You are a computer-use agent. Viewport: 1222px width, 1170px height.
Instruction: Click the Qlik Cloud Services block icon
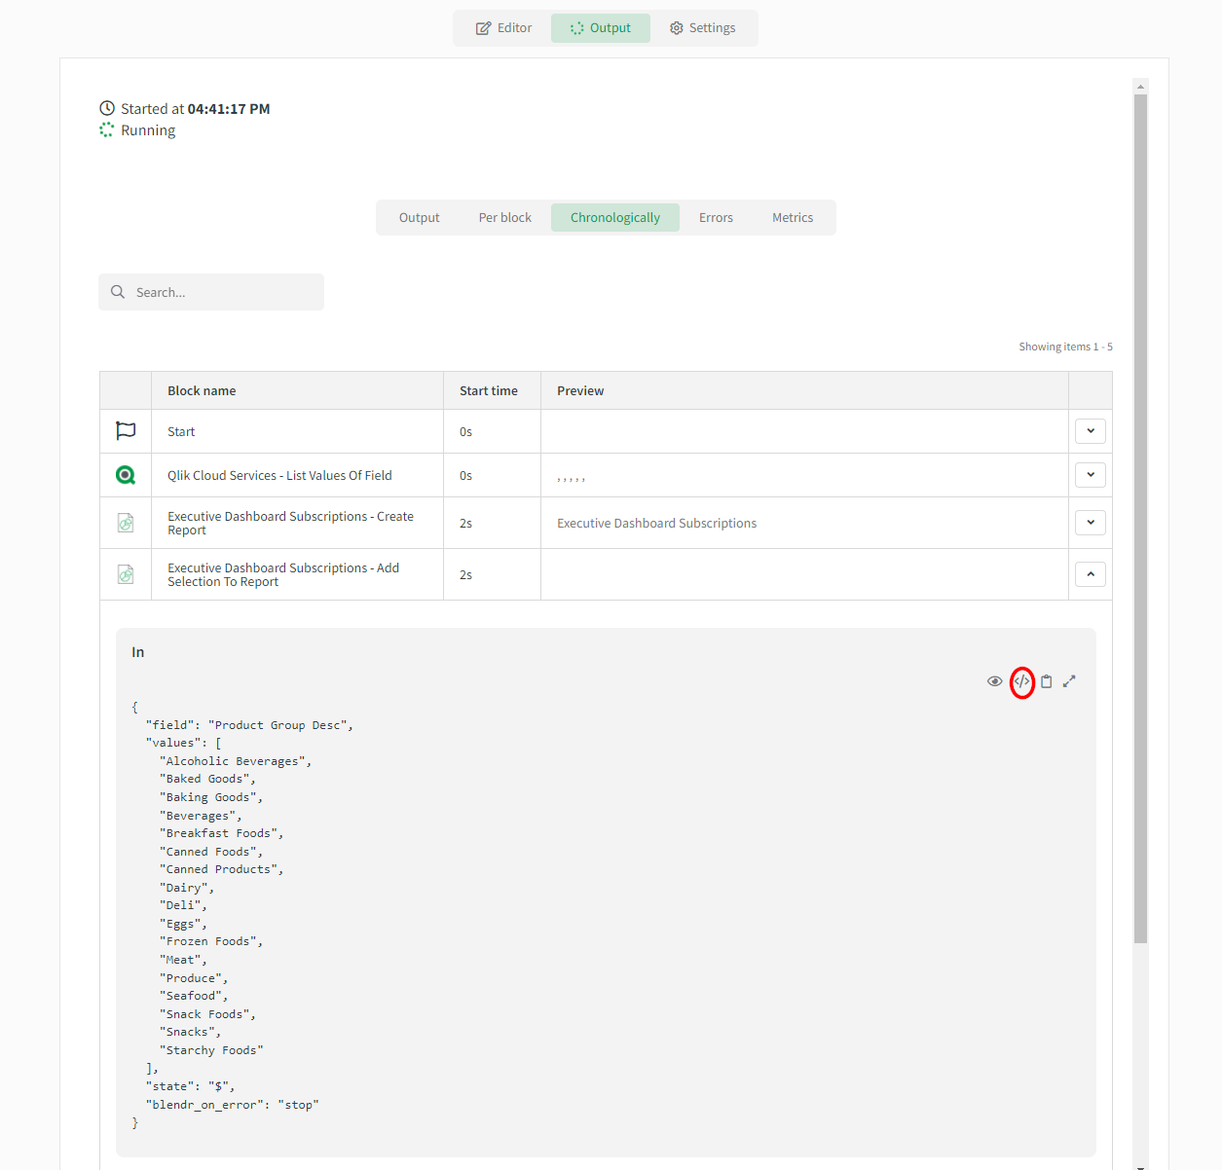pos(126,475)
